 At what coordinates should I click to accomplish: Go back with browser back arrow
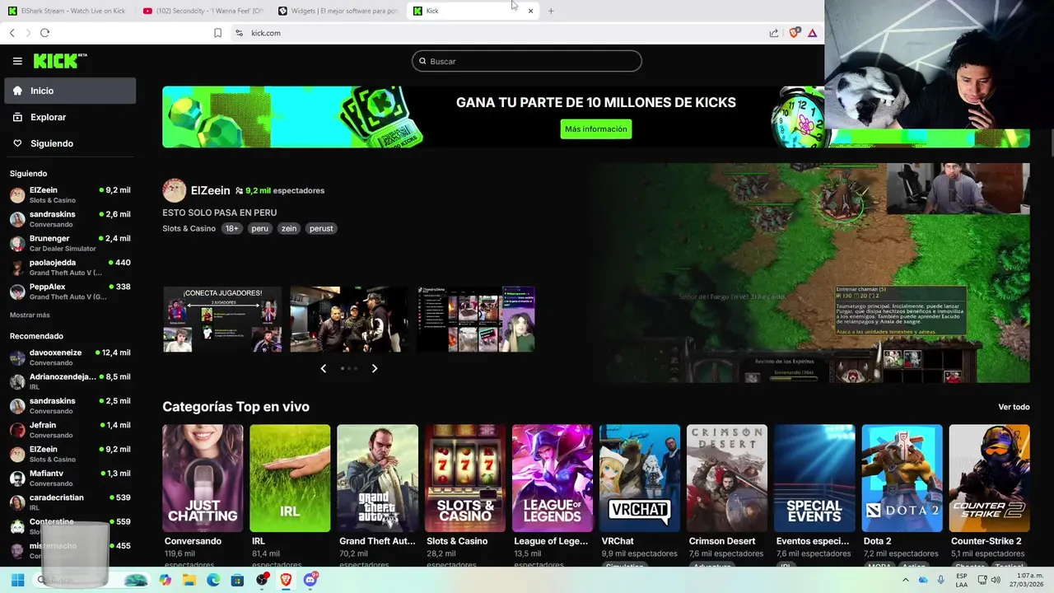tap(12, 33)
